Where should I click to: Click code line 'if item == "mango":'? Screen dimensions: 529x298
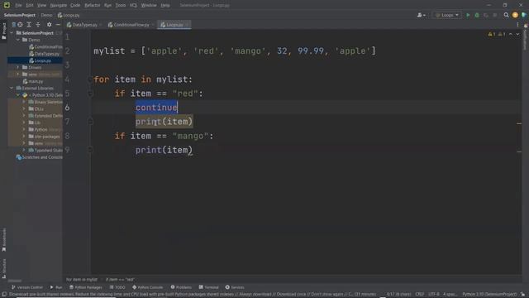coord(164,136)
